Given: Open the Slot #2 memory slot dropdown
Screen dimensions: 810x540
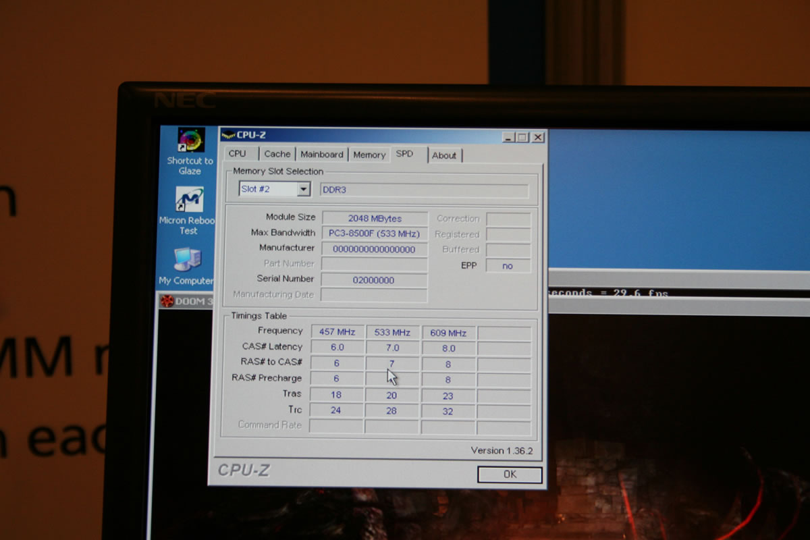Looking at the screenshot, I should click(275, 189).
